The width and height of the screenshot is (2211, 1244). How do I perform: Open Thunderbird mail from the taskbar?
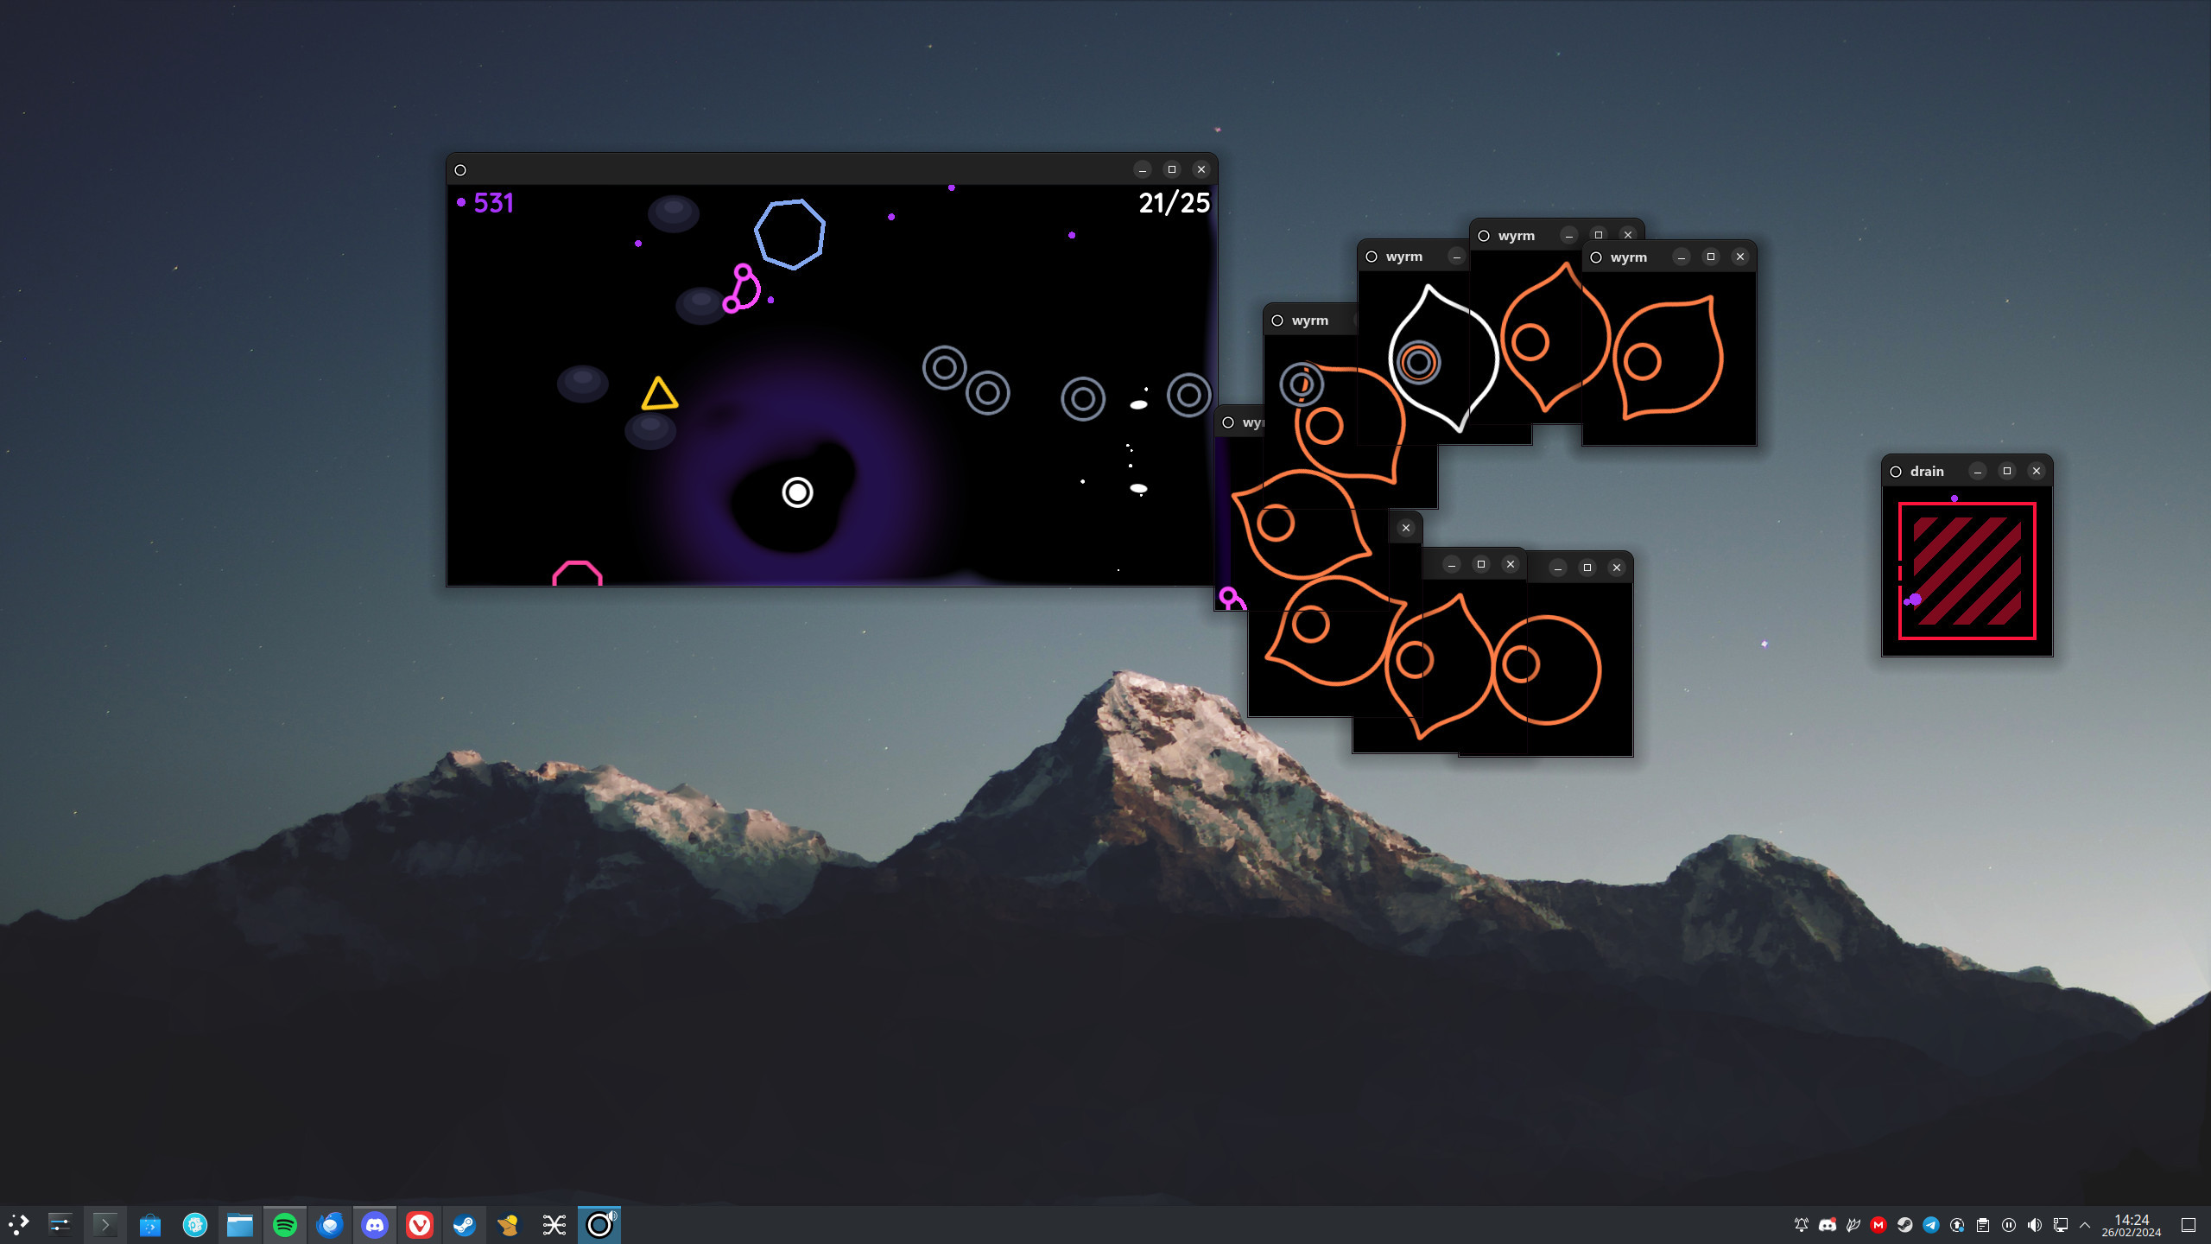[330, 1225]
